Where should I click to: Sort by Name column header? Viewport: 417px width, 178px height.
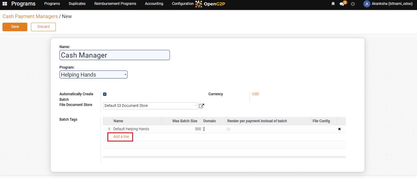[x=137, y=121]
